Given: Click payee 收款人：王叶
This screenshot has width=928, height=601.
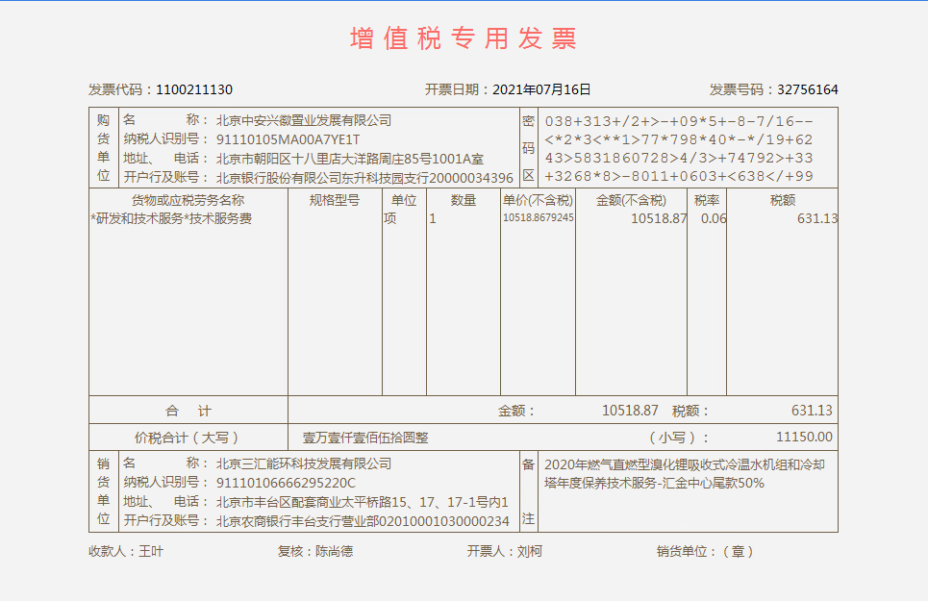Looking at the screenshot, I should (125, 551).
